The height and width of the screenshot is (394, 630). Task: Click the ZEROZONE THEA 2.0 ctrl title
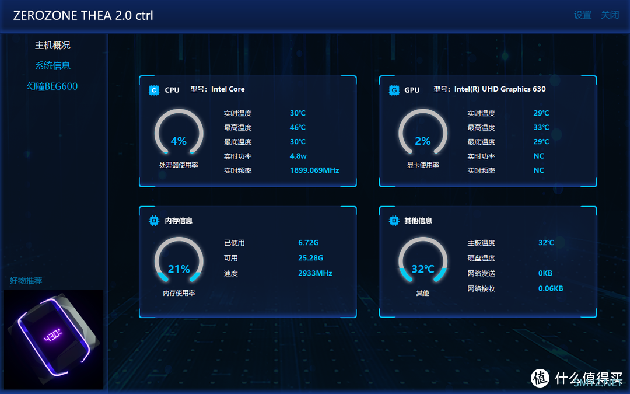tap(83, 15)
